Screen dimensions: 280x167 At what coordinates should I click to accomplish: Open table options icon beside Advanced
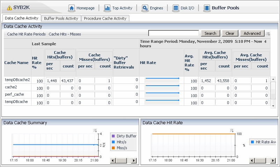point(268,34)
